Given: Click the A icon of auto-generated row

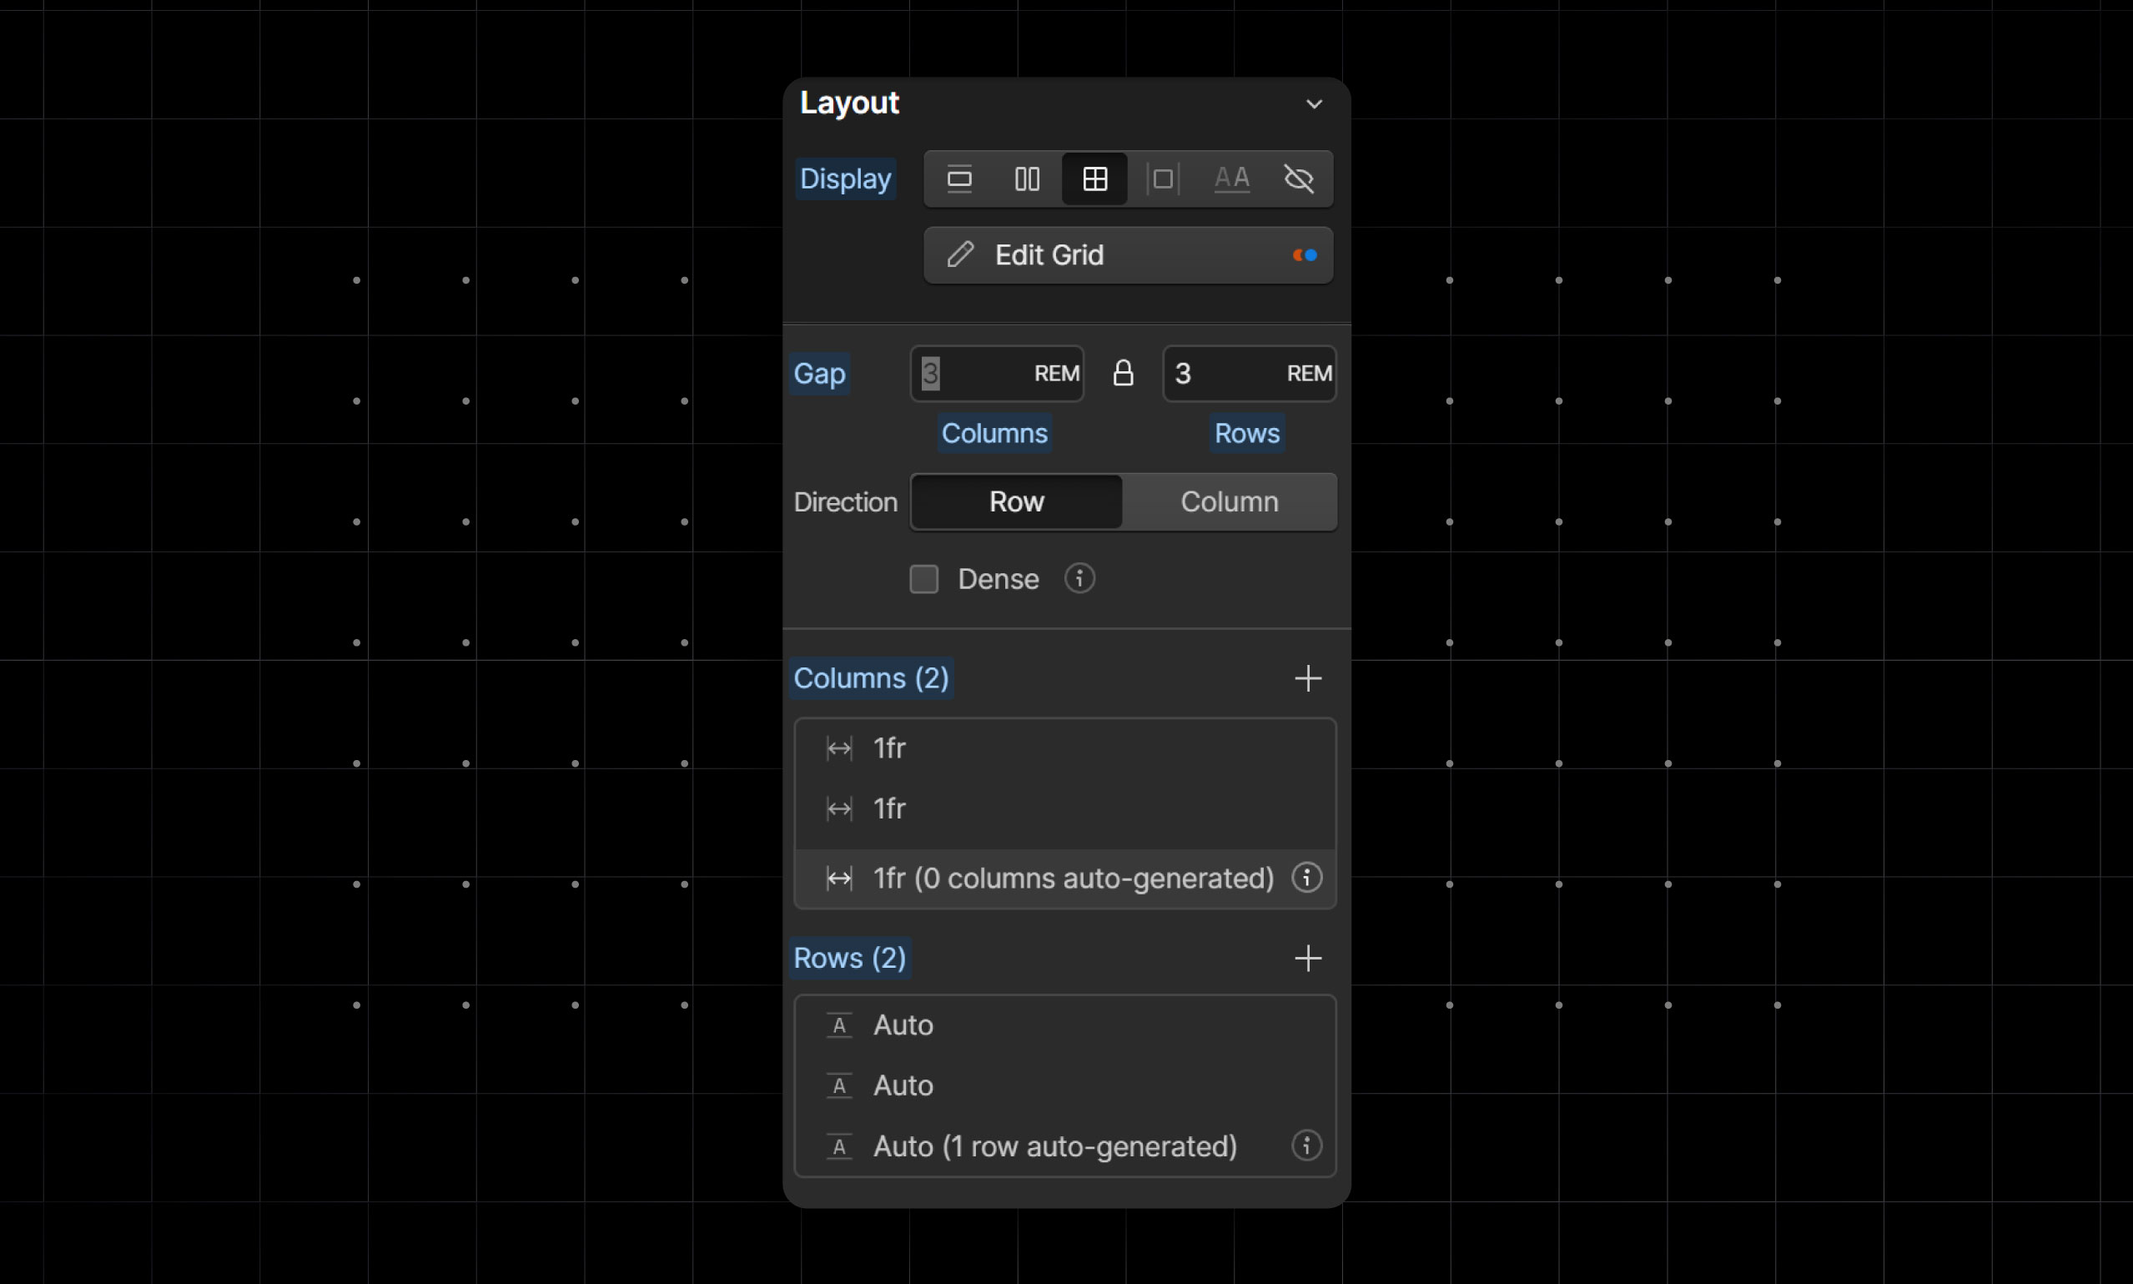Looking at the screenshot, I should [x=839, y=1147].
